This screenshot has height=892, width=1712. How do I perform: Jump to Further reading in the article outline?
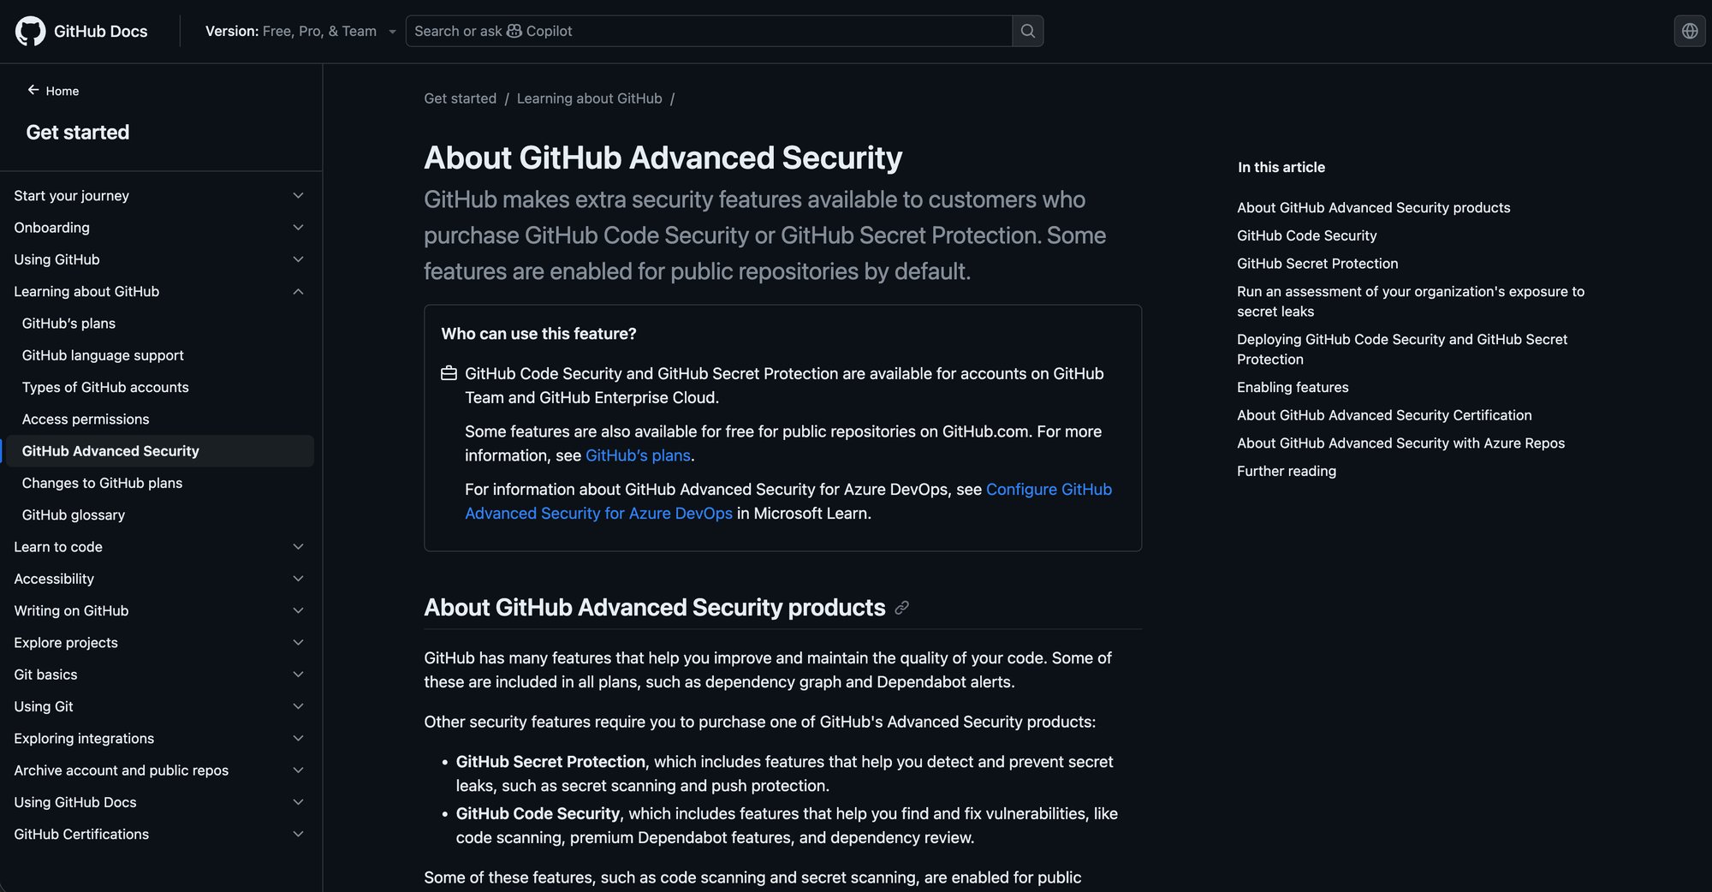1286,471
